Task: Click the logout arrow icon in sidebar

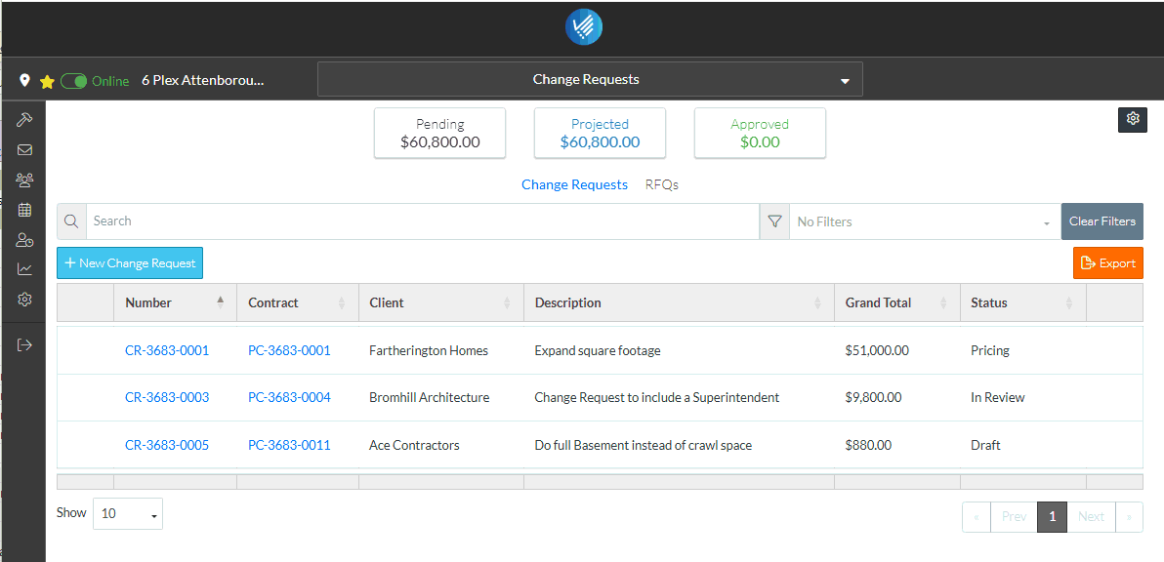Action: pos(24,344)
